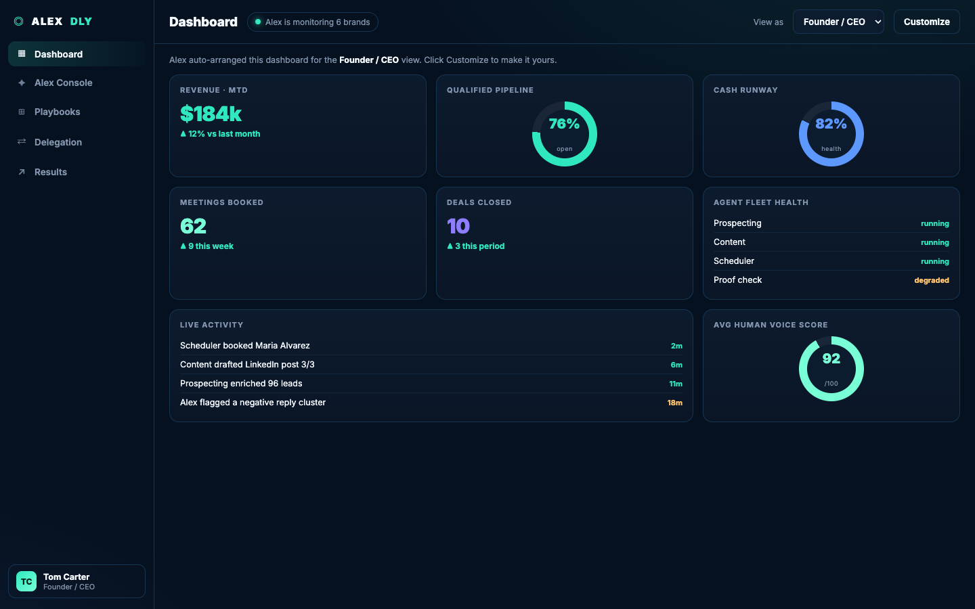975x609 pixels.
Task: Click the Meetings Booked card title
Action: 222,202
